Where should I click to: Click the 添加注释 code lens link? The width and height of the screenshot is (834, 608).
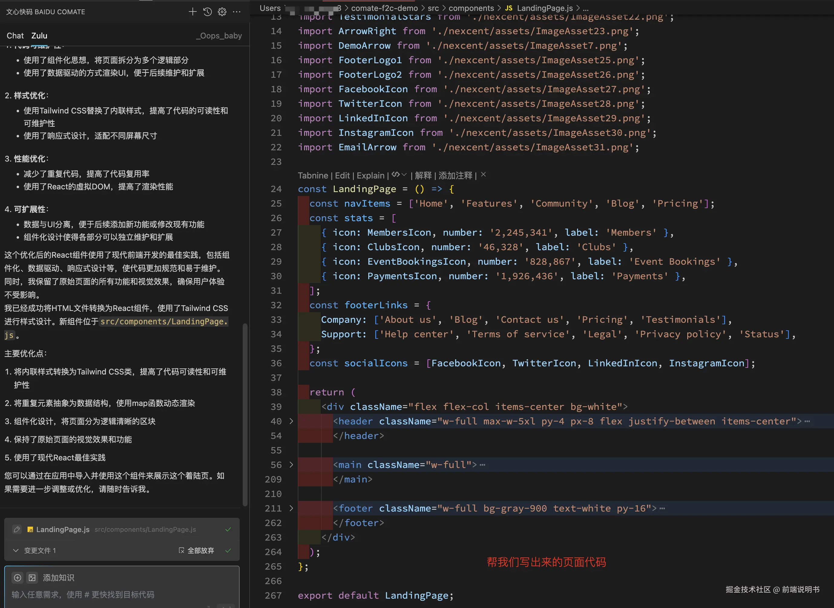coord(455,175)
